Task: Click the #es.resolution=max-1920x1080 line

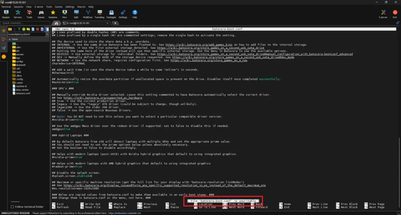Action: coord(75,188)
